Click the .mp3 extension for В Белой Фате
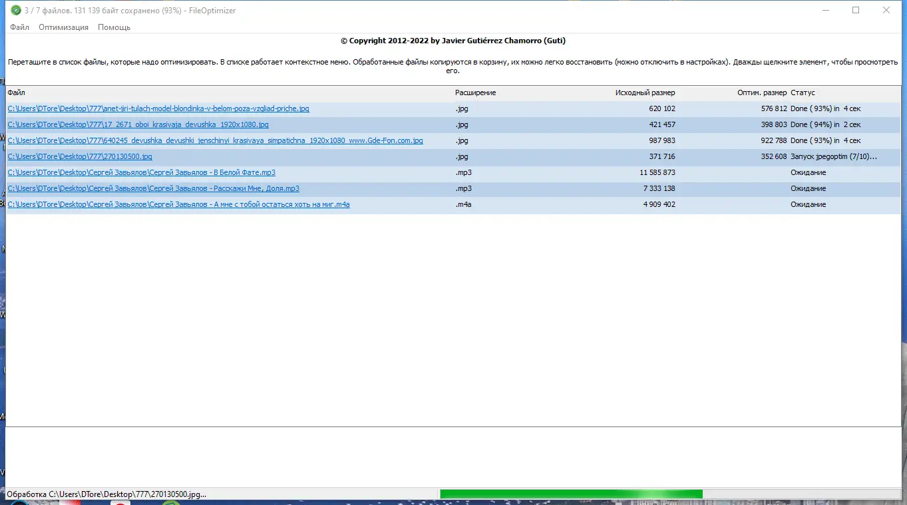The width and height of the screenshot is (907, 505). point(463,172)
